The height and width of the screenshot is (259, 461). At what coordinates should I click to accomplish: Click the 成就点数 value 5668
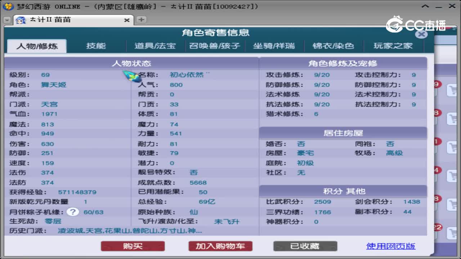tap(198, 182)
